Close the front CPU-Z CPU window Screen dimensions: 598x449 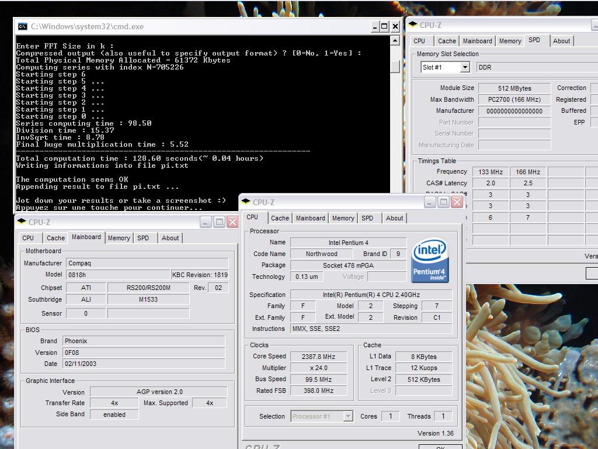tap(457, 202)
